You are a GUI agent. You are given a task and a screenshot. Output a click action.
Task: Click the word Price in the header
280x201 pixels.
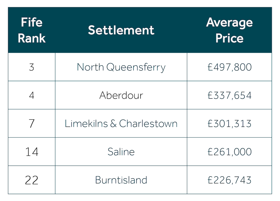(229, 38)
